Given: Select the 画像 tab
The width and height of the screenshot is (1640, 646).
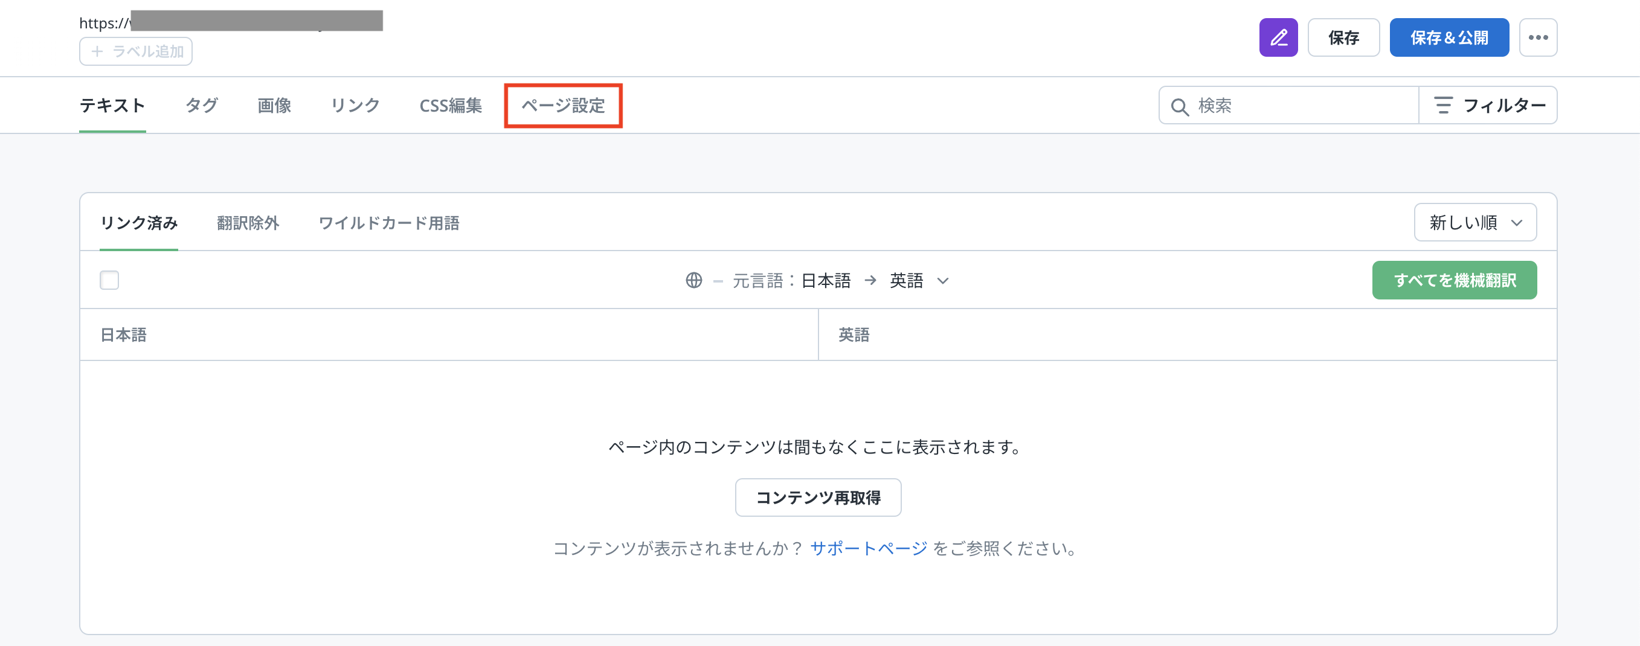Looking at the screenshot, I should (x=274, y=106).
